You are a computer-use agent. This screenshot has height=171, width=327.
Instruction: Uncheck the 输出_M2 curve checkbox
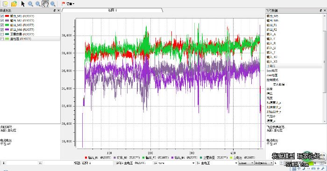2,21
